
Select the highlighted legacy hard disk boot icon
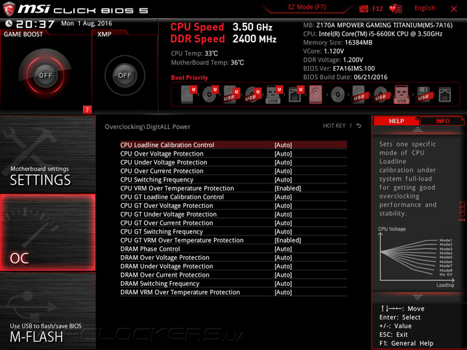(316, 95)
